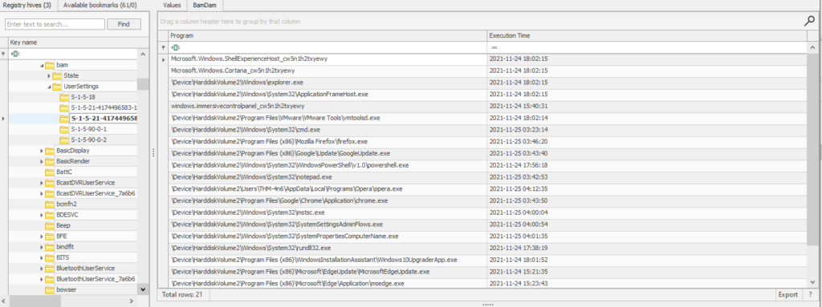
Task: Sort by the Program column header
Action: coord(328,35)
